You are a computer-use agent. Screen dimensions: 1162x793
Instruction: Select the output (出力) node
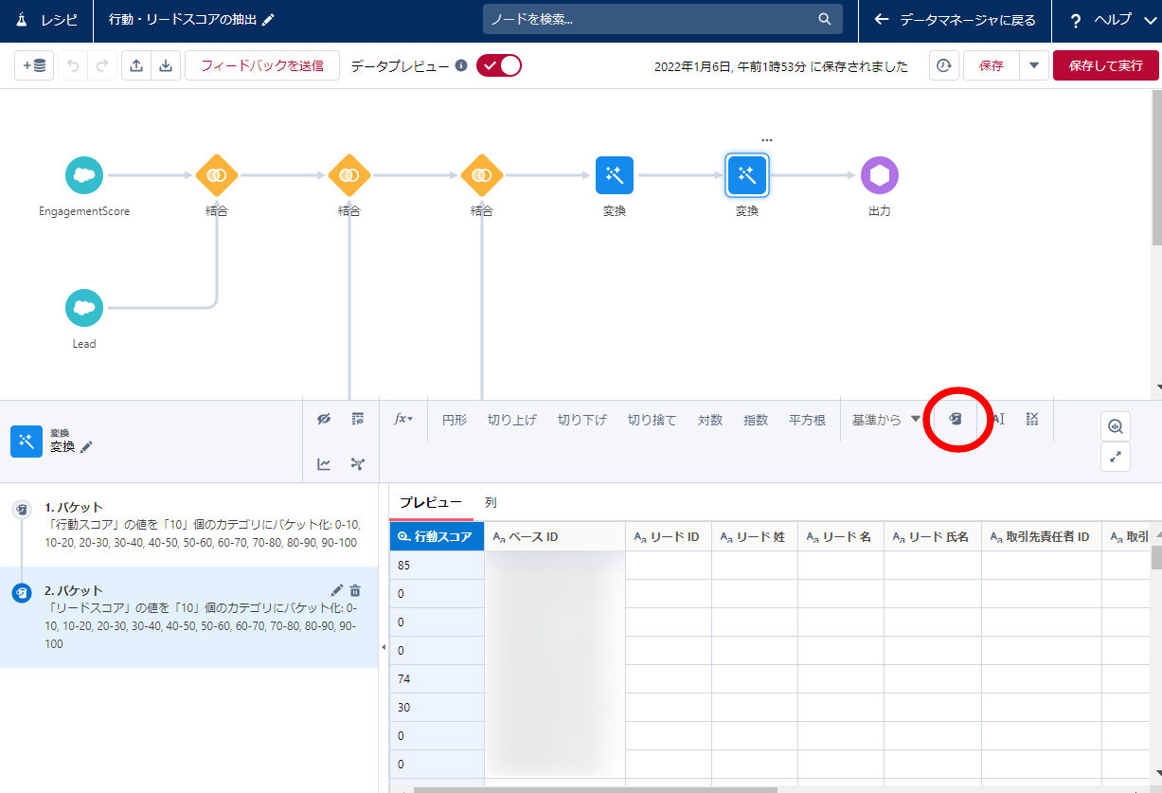click(x=879, y=175)
